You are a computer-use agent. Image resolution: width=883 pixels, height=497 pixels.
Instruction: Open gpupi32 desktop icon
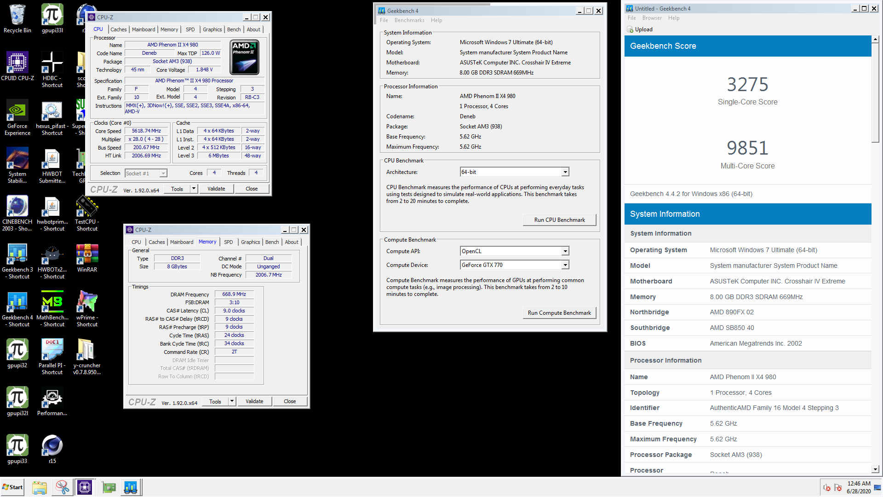tap(17, 354)
